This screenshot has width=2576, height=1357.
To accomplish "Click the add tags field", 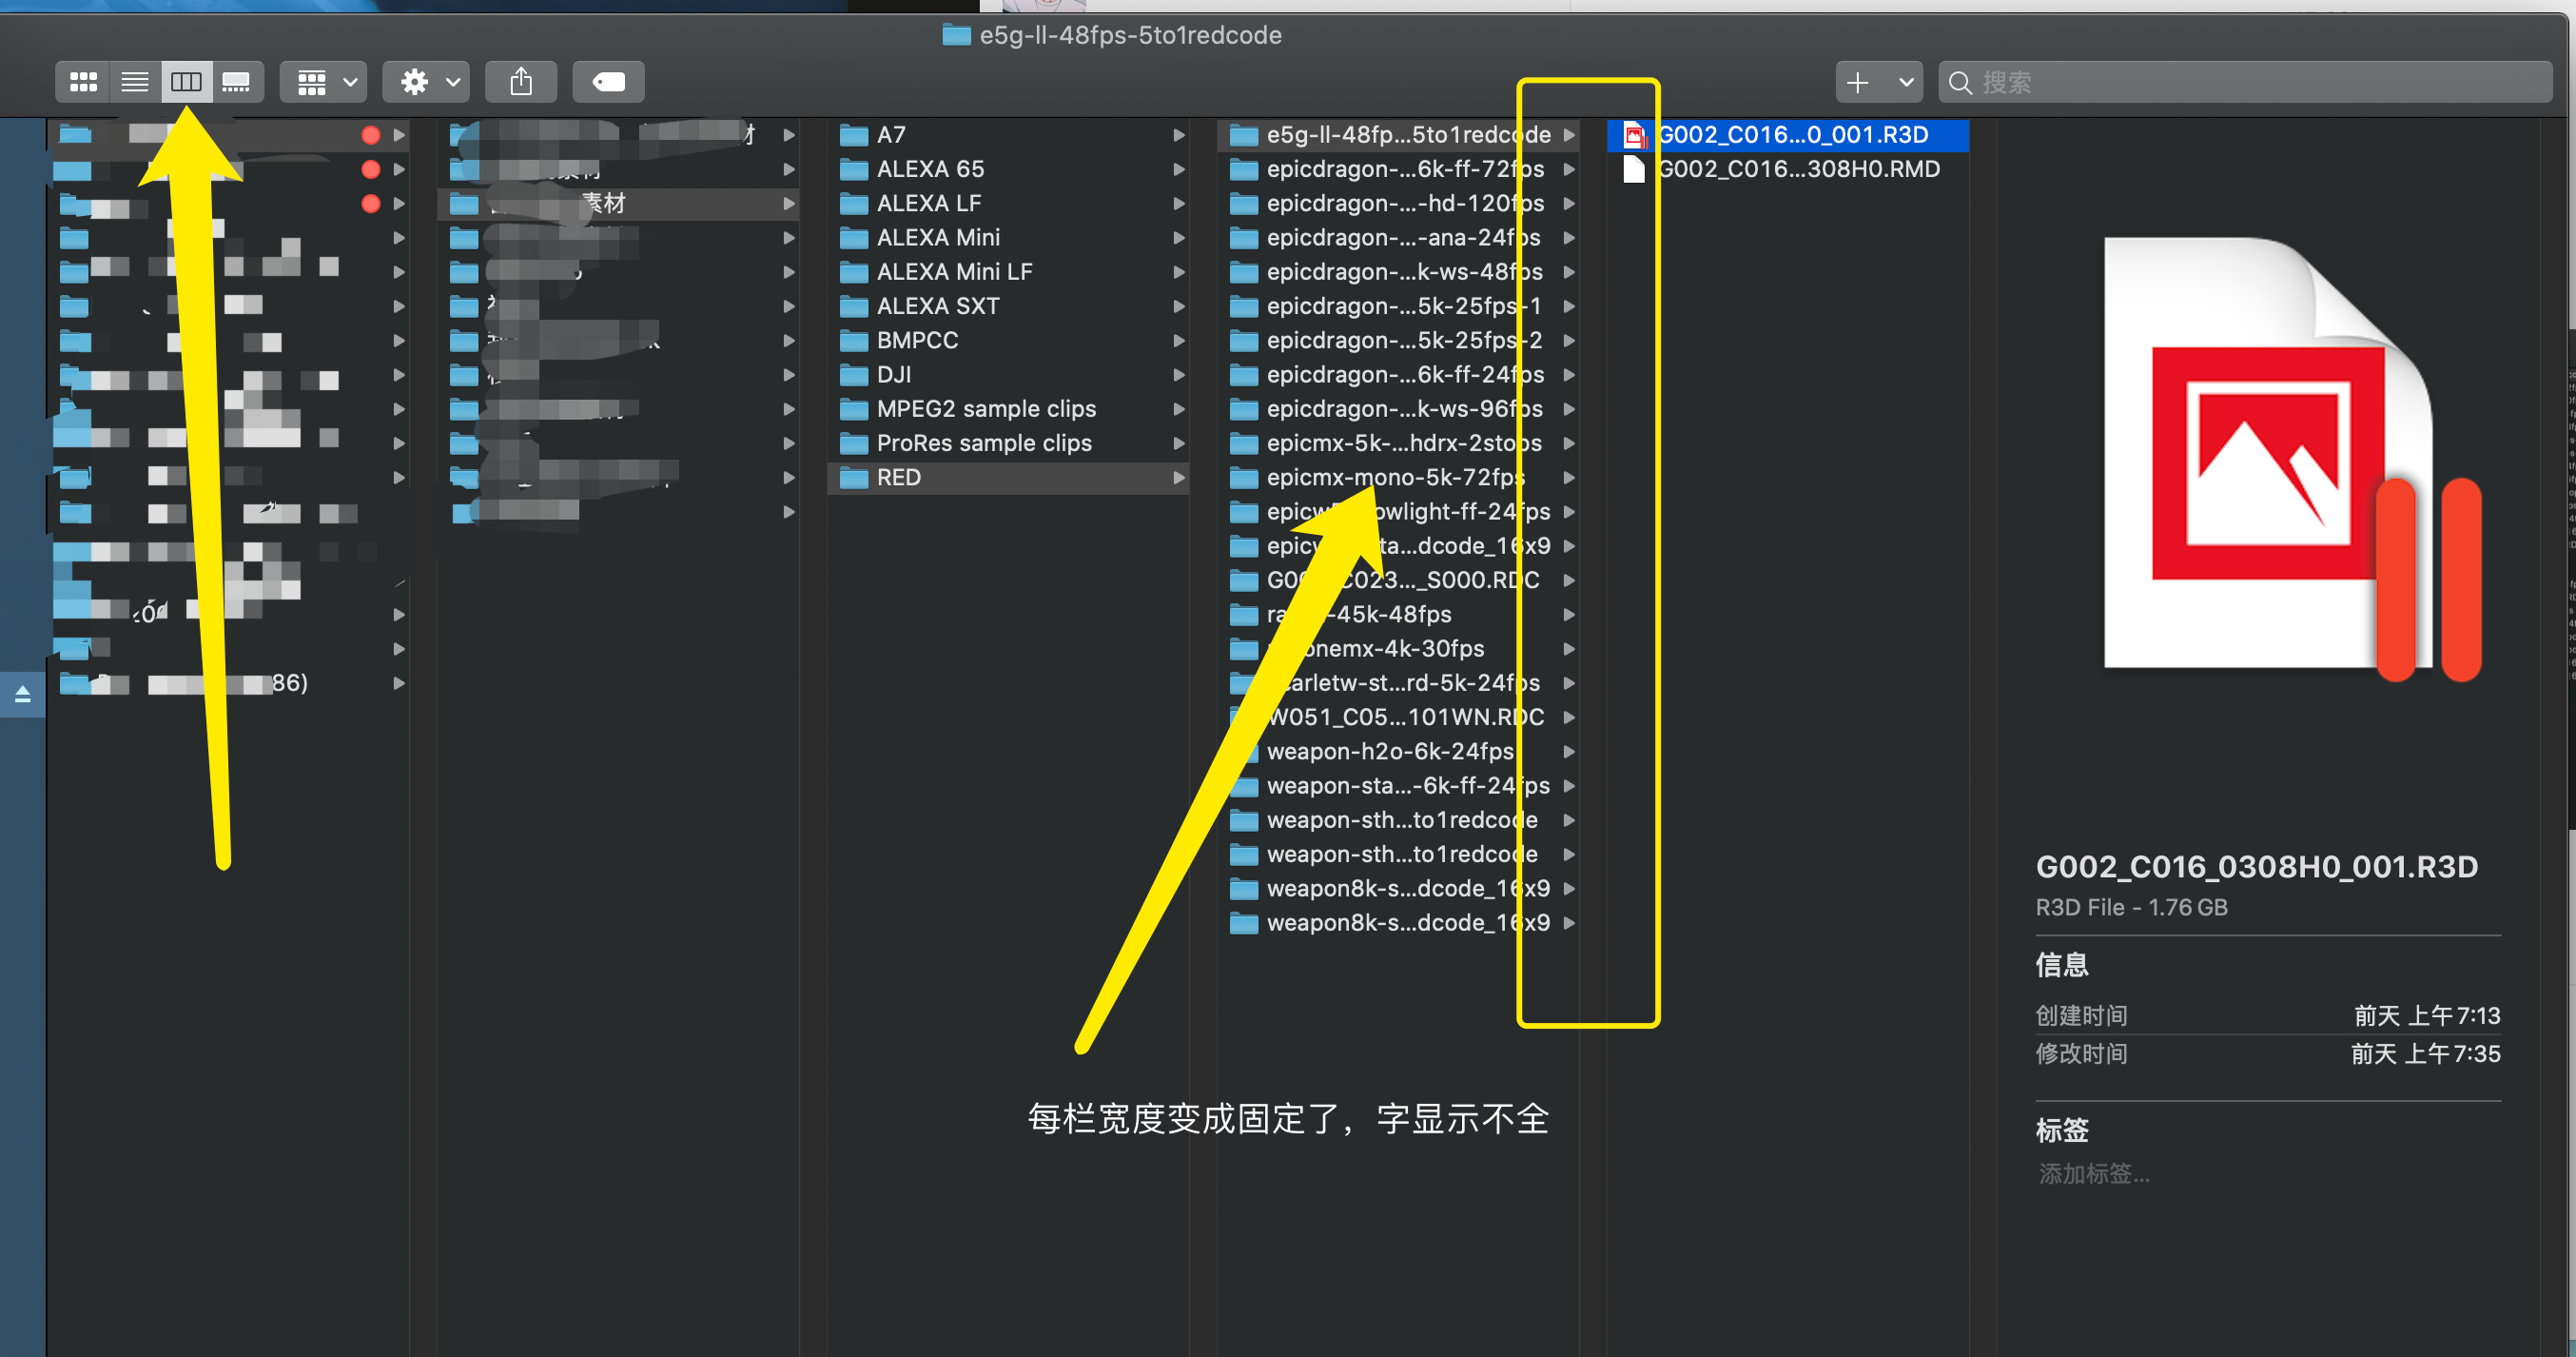I will click(x=2095, y=1174).
